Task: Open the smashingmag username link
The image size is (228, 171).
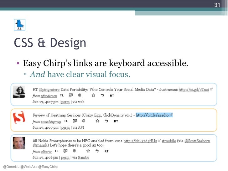Action: (51, 122)
